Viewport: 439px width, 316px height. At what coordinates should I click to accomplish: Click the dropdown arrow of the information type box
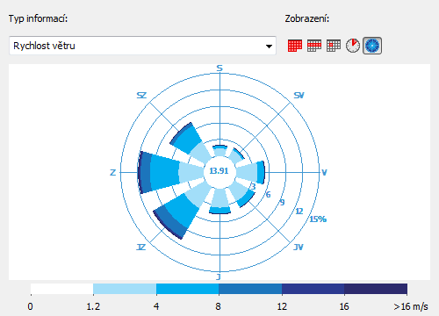pos(269,47)
